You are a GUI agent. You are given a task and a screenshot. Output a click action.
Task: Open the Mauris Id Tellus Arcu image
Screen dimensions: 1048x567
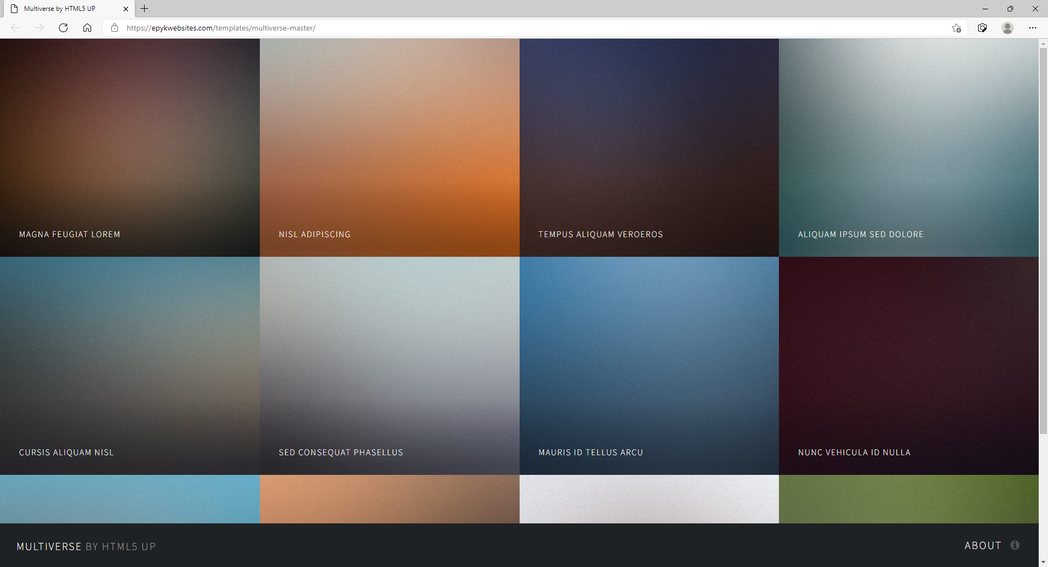(x=649, y=365)
